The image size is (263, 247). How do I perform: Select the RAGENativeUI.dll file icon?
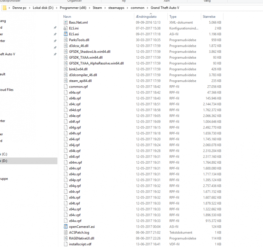66,238
